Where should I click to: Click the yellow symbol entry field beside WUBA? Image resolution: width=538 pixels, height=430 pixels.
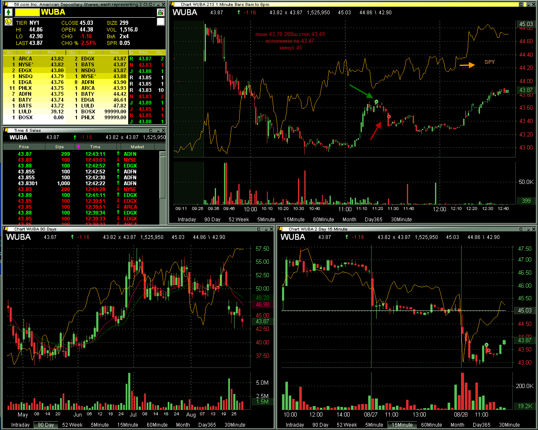point(27,12)
